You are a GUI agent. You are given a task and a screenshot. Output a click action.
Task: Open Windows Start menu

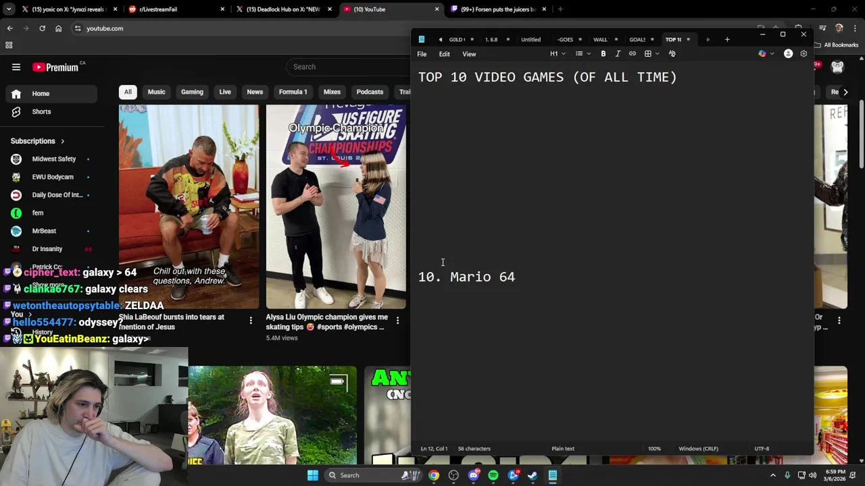[313, 475]
